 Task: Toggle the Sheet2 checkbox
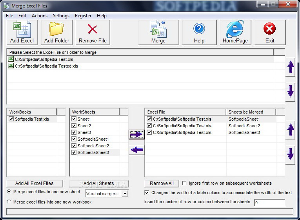coord(74,126)
